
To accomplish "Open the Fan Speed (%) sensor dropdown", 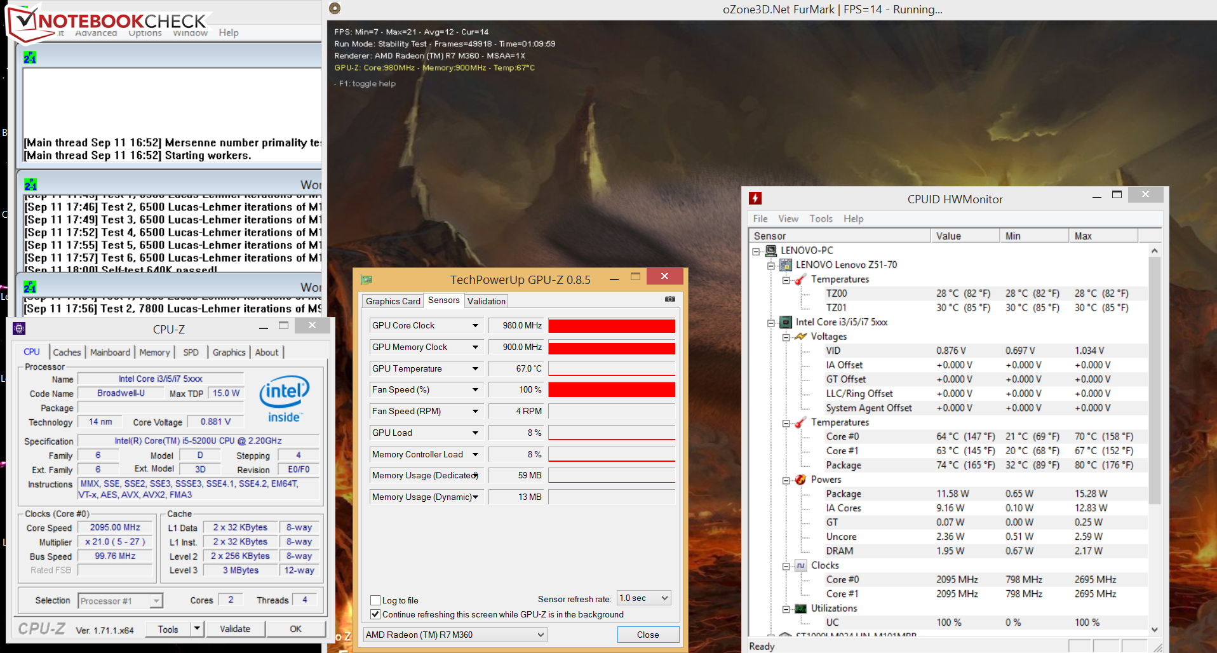I will [x=475, y=389].
